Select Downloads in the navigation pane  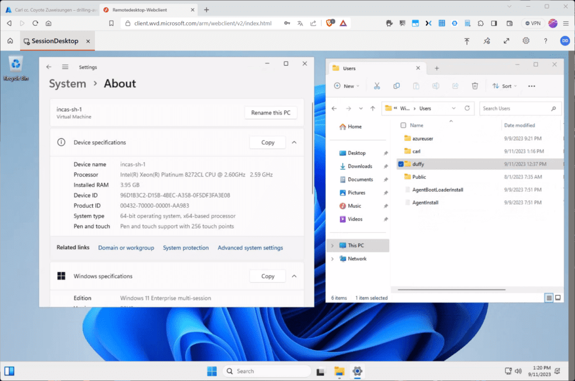[x=360, y=166]
